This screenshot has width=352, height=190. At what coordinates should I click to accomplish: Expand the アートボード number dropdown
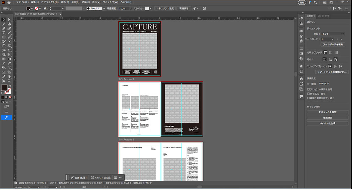333,40
